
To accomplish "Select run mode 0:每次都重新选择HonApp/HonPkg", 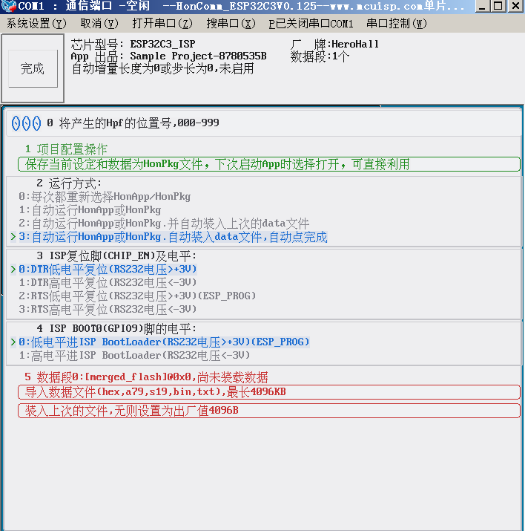I will coord(105,196).
